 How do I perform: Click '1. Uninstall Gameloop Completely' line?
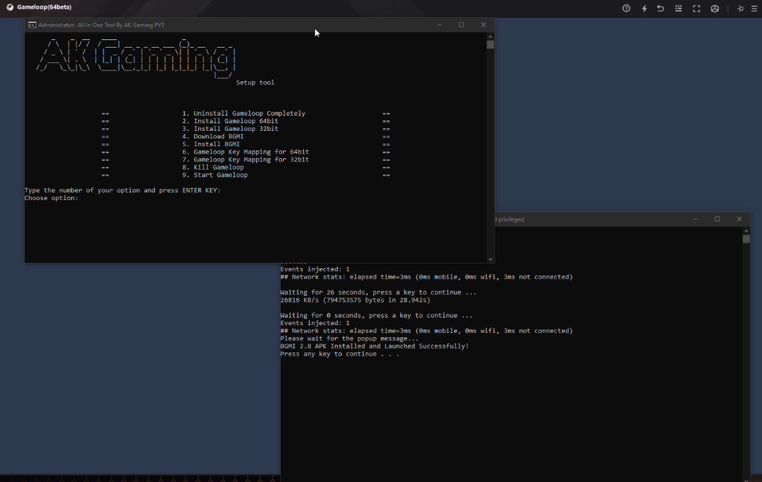coord(244,114)
